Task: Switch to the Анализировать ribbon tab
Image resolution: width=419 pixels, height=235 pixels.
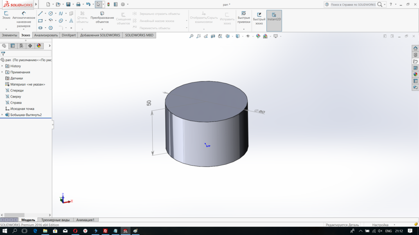Action: tap(46, 35)
